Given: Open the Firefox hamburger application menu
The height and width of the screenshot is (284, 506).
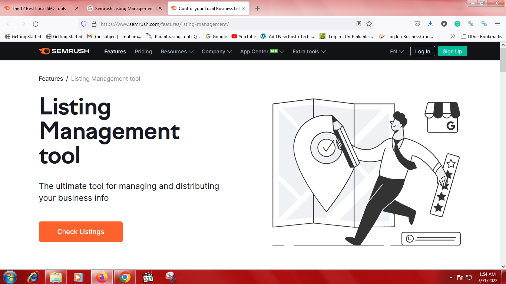Looking at the screenshot, I should pos(497,24).
